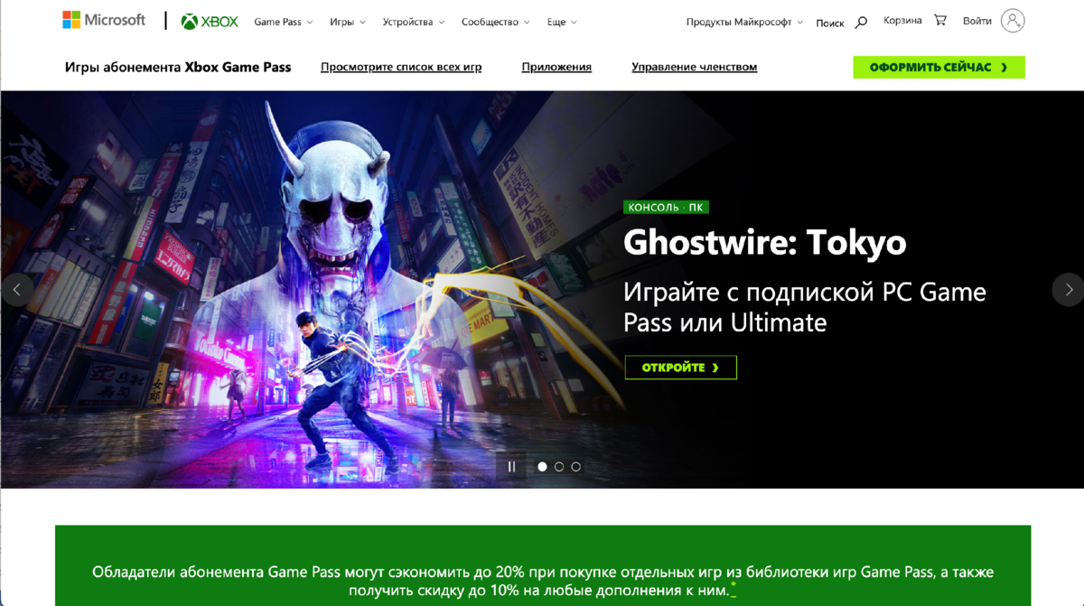The height and width of the screenshot is (606, 1084).
Task: Open the Корзина link
Action: click(x=902, y=20)
